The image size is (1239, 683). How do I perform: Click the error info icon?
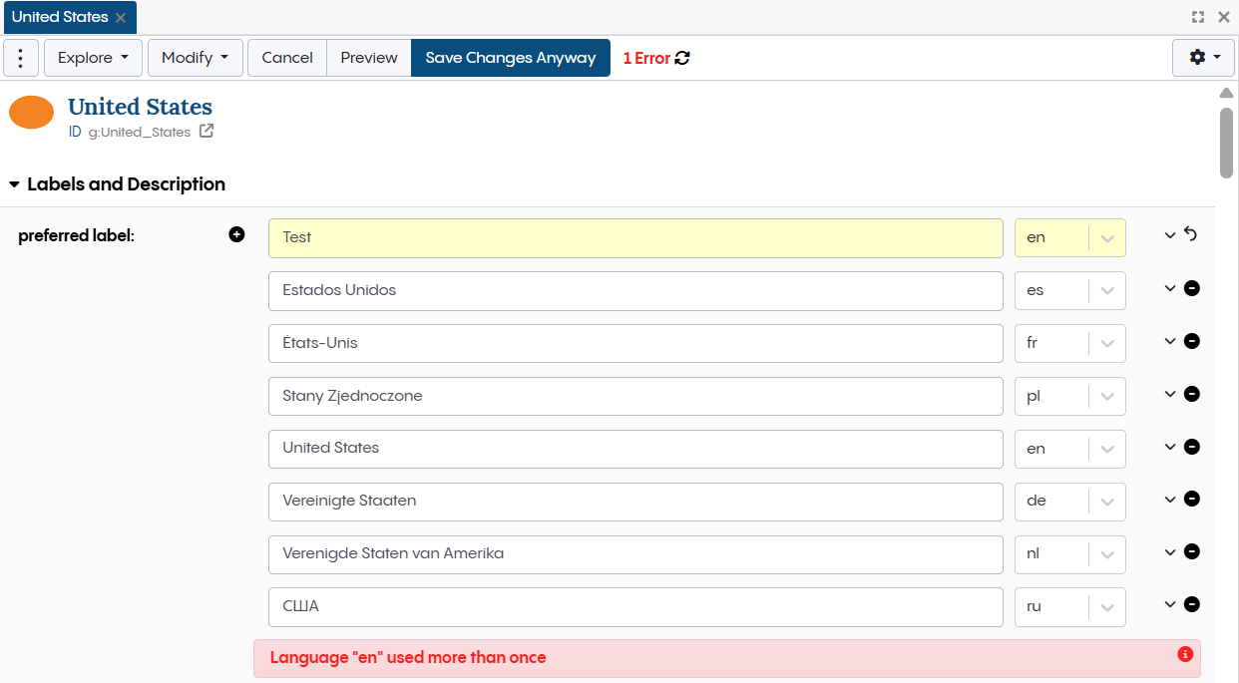(x=1185, y=654)
